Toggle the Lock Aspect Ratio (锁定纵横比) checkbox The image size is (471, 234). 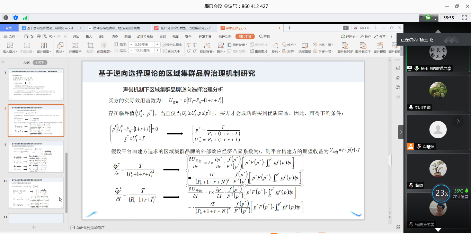163,45
